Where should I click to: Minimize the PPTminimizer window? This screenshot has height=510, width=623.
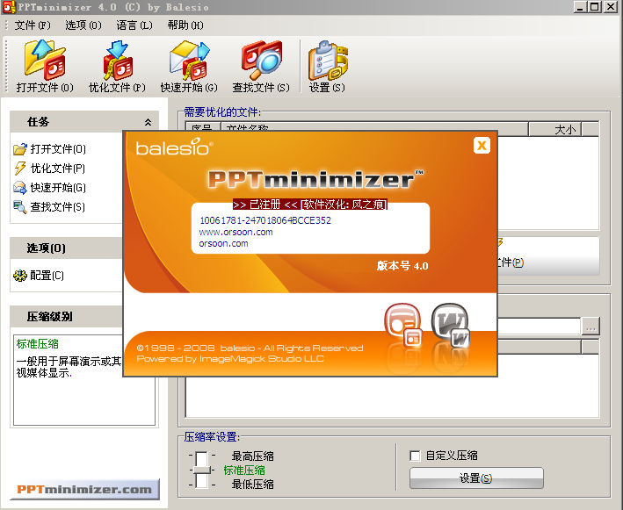coord(580,7)
